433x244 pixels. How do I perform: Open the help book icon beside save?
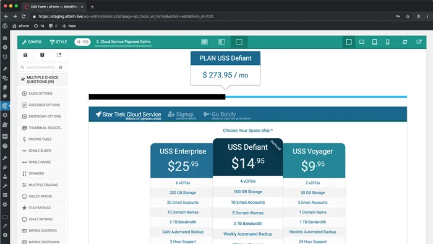(42, 55)
